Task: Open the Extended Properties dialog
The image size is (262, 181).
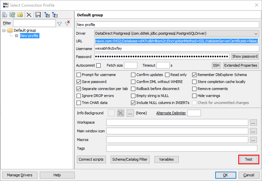Action: pyautogui.click(x=241, y=65)
